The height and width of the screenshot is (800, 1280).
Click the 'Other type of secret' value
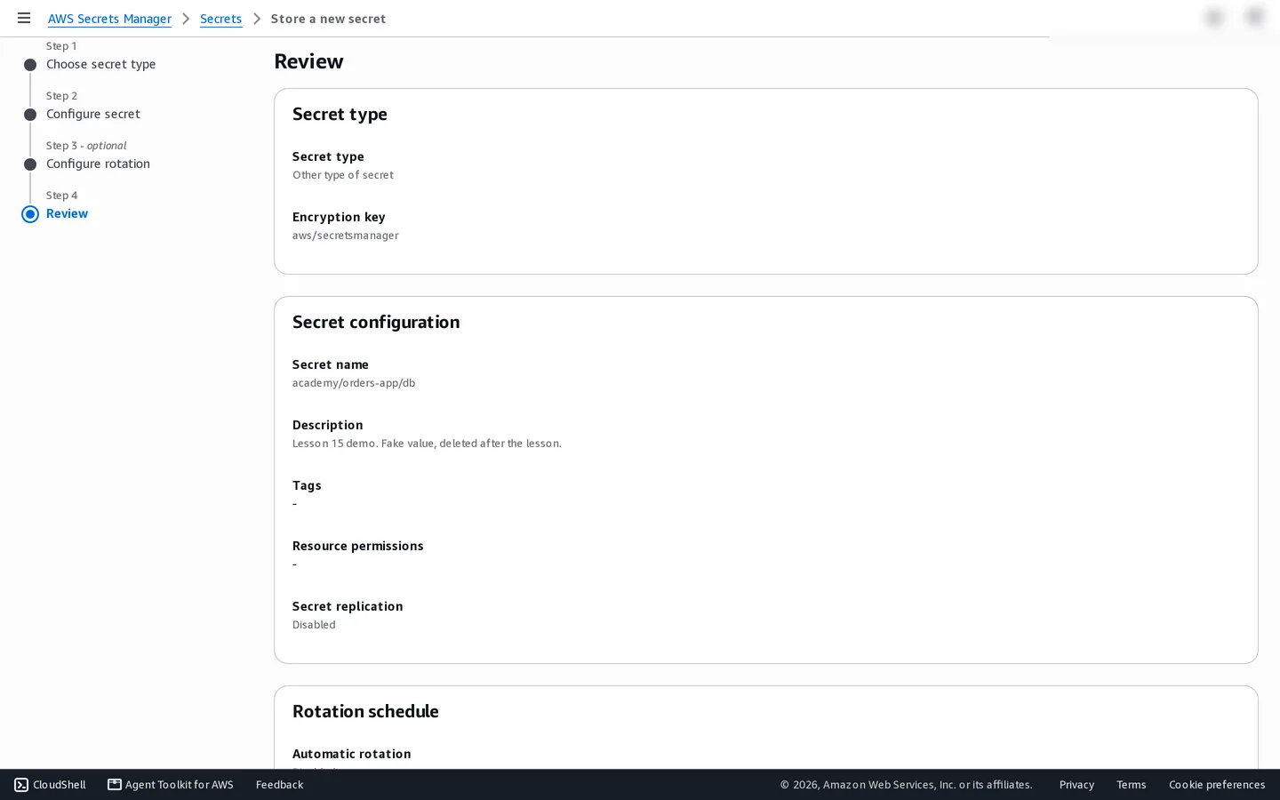(343, 175)
